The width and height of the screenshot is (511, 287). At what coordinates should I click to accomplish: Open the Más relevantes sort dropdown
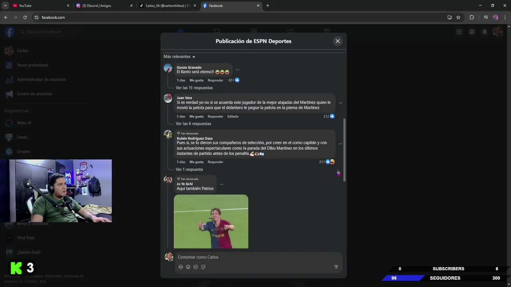[x=179, y=57]
